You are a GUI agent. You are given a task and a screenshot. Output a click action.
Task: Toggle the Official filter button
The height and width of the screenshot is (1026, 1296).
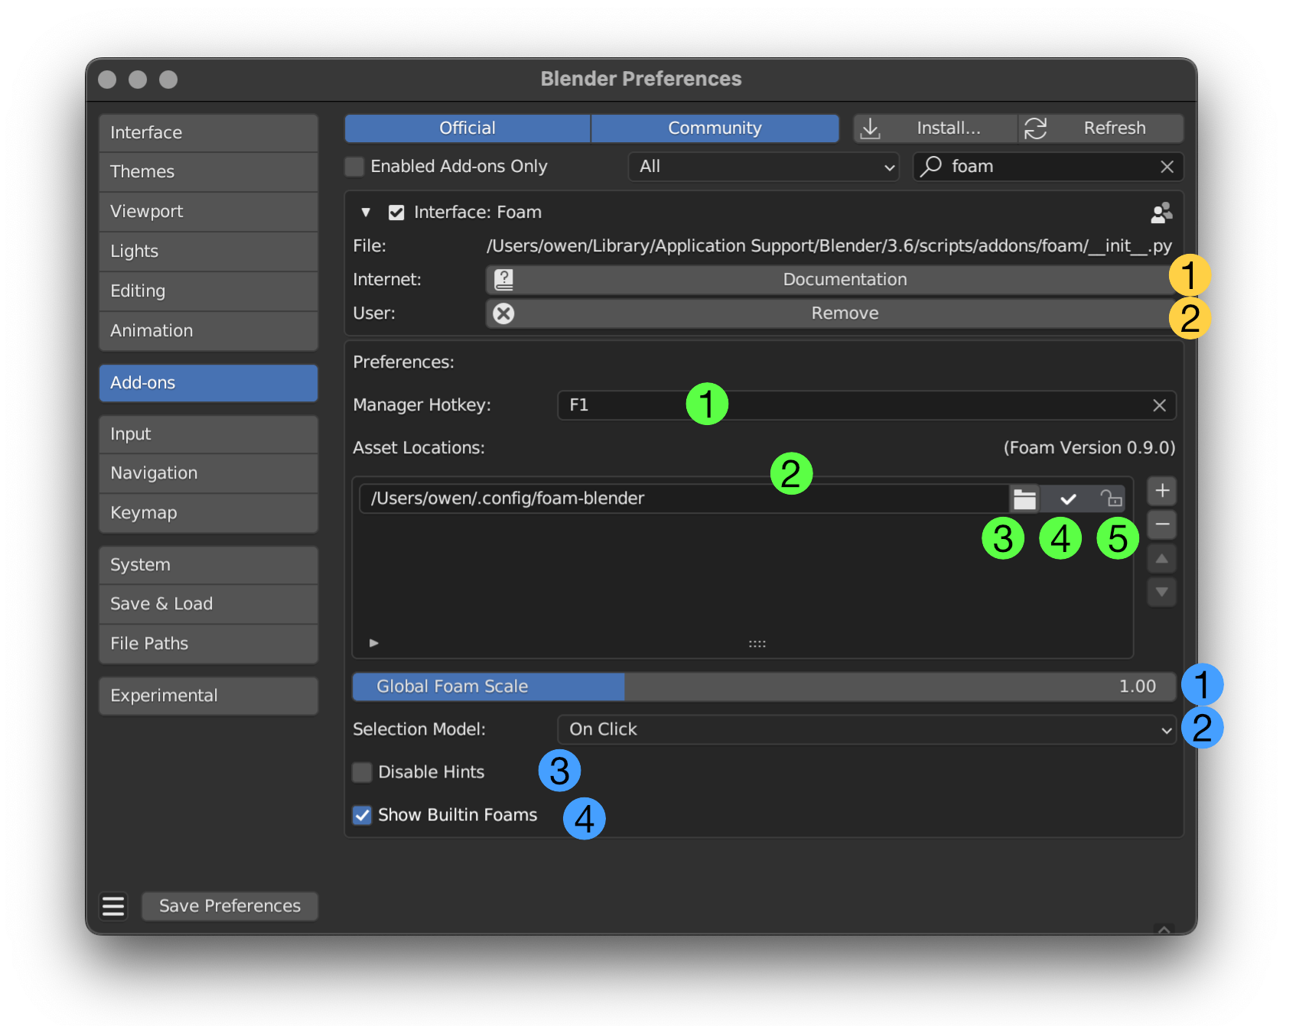click(x=467, y=128)
